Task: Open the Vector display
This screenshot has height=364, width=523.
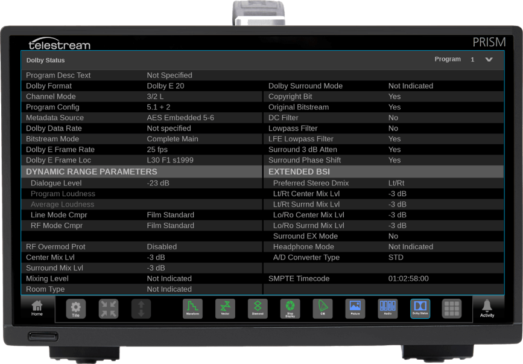Action: tap(225, 308)
